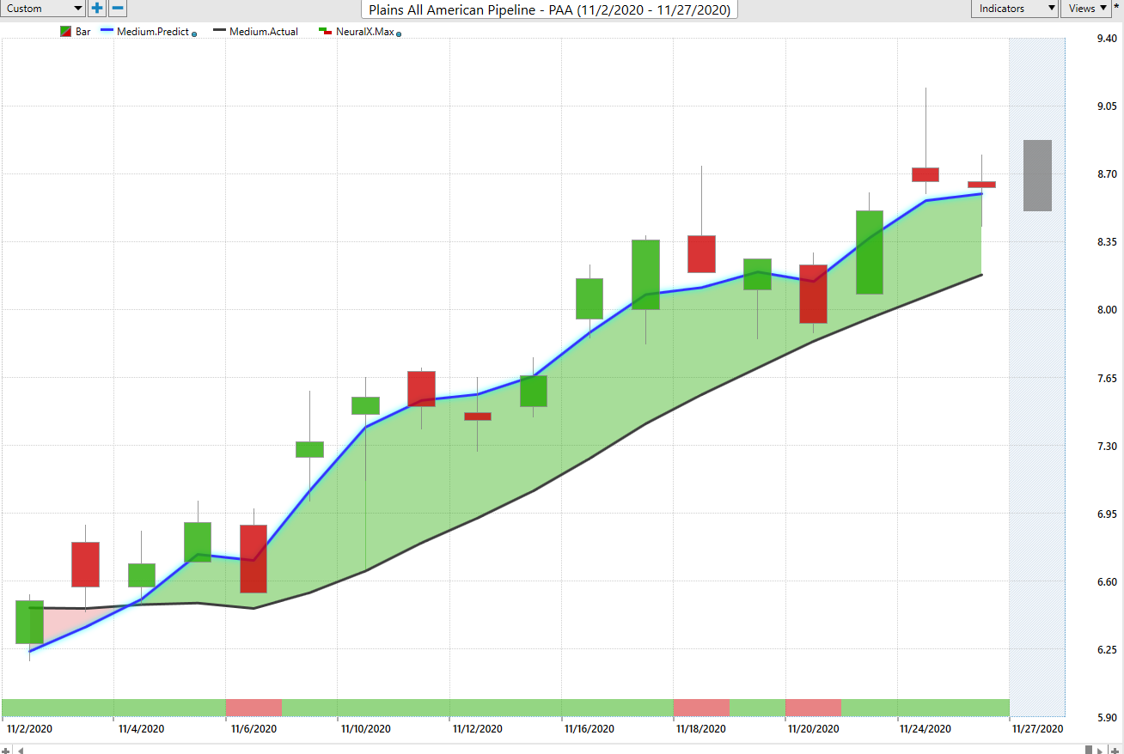Image resolution: width=1124 pixels, height=754 pixels.
Task: Click the 11/27/2020 date axis label
Action: (1037, 728)
